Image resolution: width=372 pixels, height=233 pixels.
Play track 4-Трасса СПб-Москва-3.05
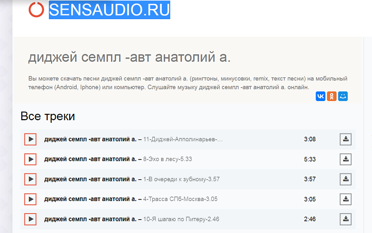click(30, 199)
